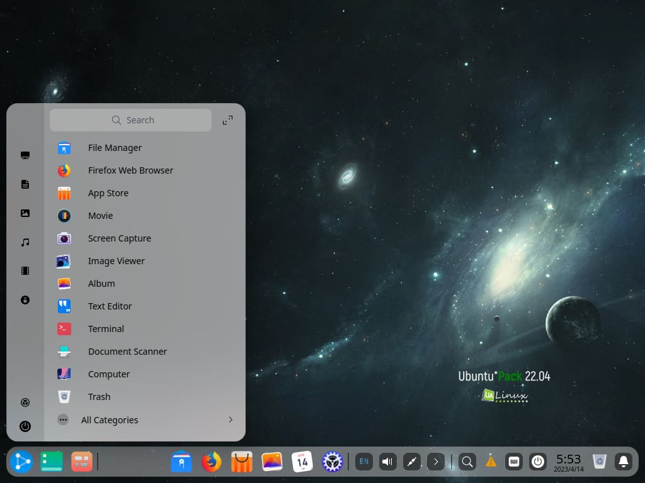Open Album app from the dock
The height and width of the screenshot is (483, 645).
pos(272,462)
